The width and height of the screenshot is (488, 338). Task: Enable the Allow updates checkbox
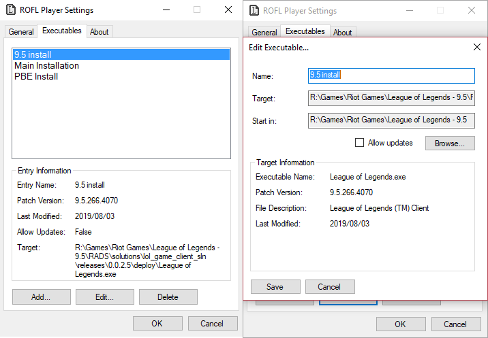(359, 143)
